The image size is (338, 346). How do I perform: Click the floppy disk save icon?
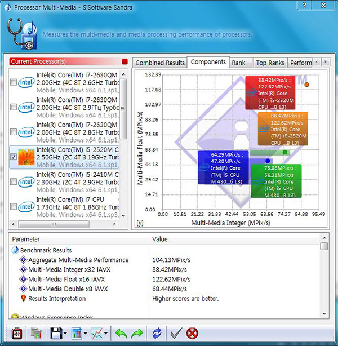point(56,334)
